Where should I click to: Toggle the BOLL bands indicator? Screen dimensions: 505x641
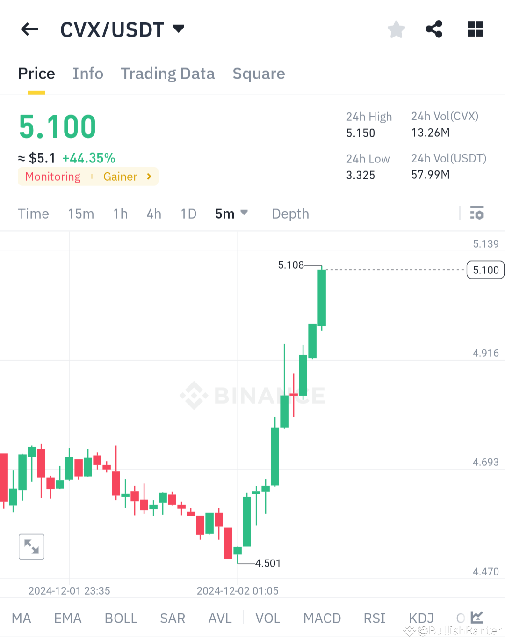click(121, 618)
